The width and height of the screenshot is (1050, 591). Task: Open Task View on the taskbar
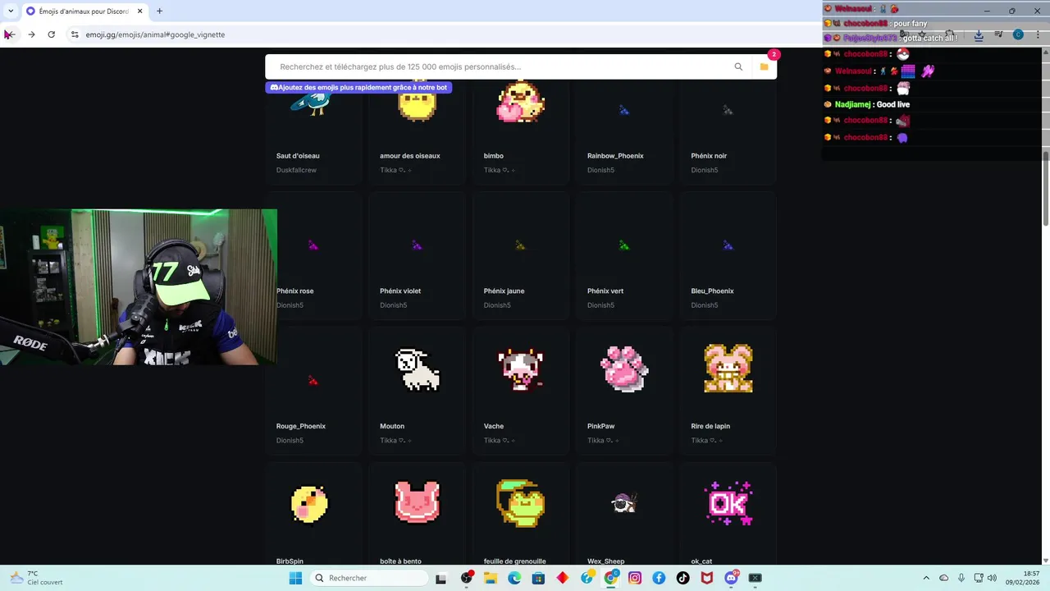pos(441,578)
